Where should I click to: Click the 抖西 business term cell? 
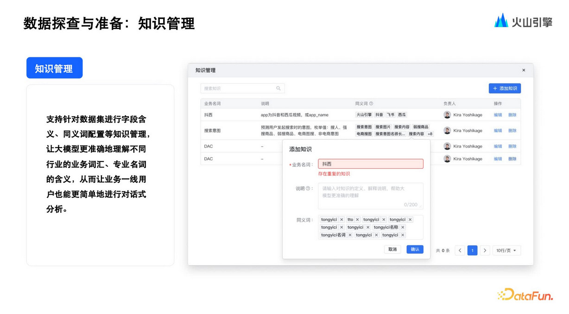[x=209, y=115]
